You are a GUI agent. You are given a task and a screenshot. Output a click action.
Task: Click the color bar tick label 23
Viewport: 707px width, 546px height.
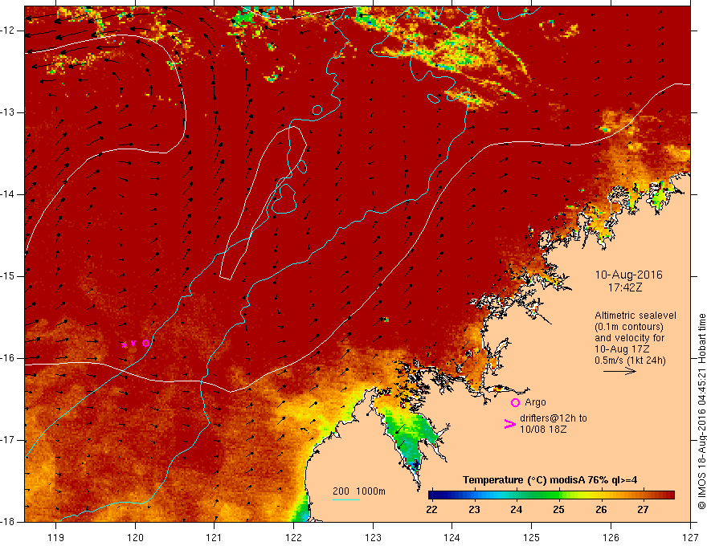(x=474, y=510)
